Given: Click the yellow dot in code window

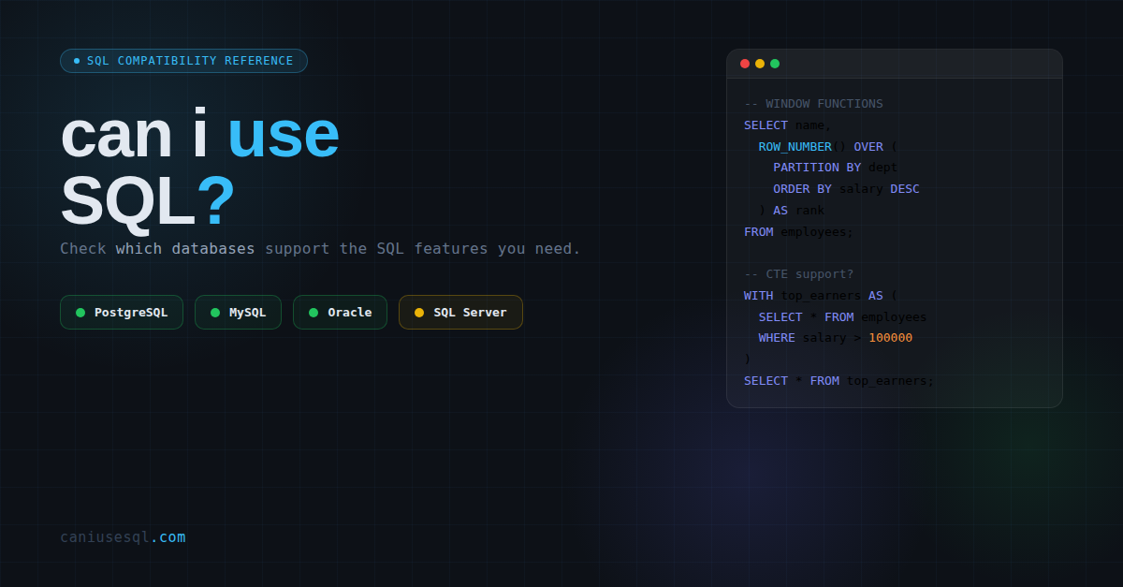Looking at the screenshot, I should point(760,64).
